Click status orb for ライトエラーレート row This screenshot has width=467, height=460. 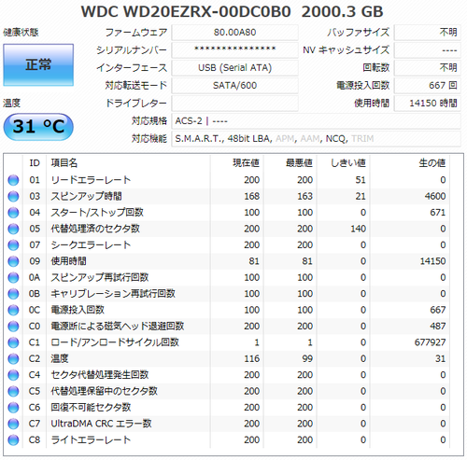point(13,439)
